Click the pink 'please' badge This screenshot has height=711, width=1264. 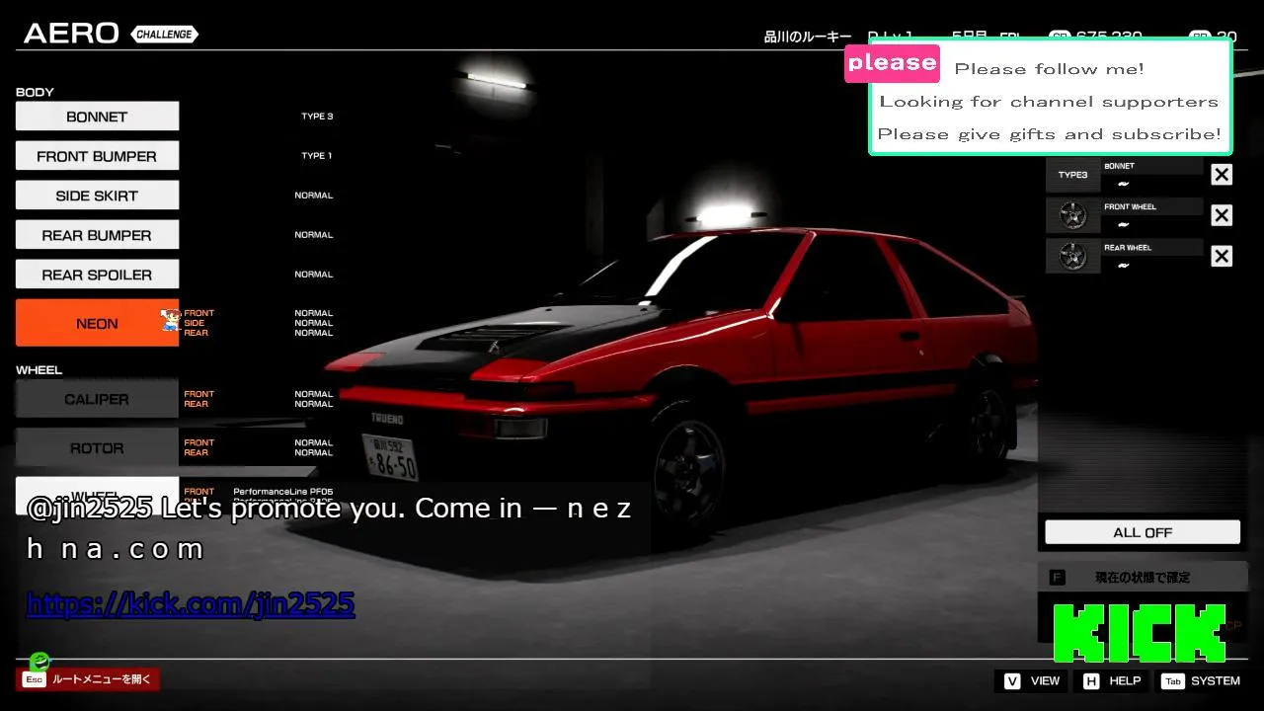(892, 62)
